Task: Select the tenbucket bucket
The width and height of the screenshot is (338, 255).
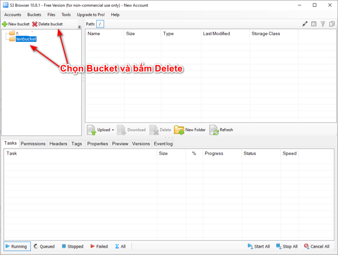Action: [x=26, y=39]
